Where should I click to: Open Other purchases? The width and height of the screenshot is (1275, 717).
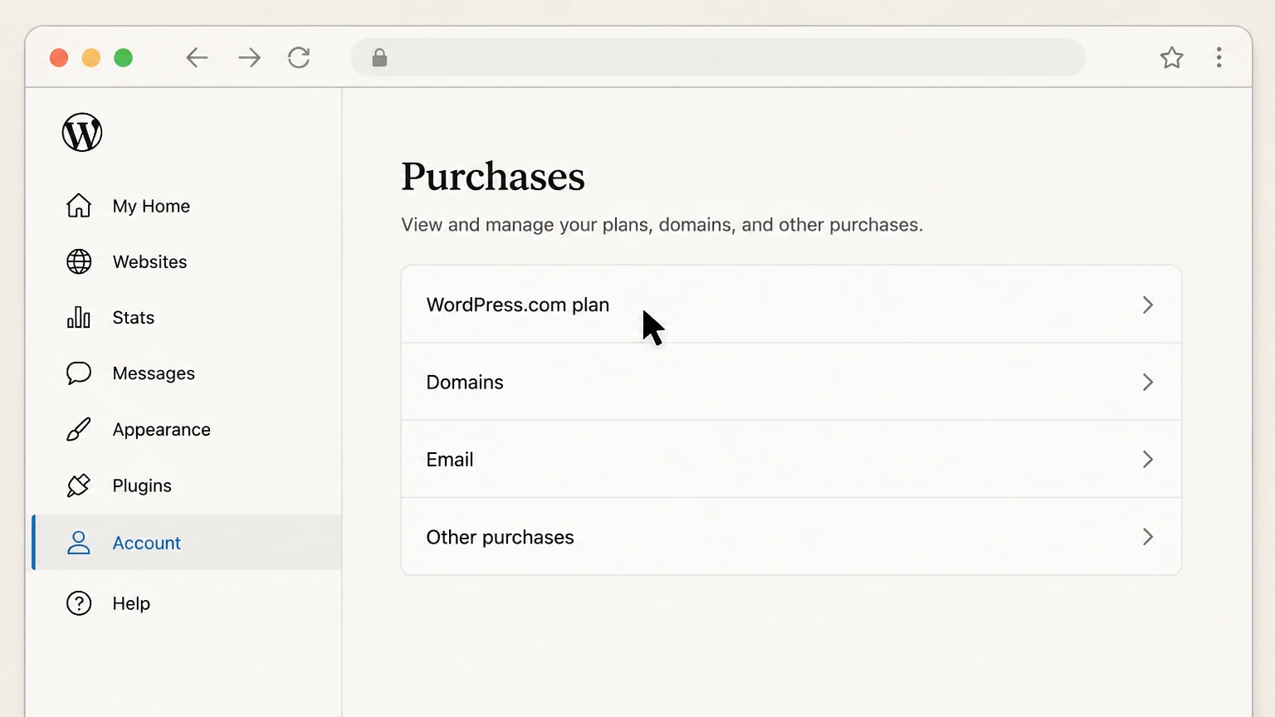pyautogui.click(x=791, y=537)
